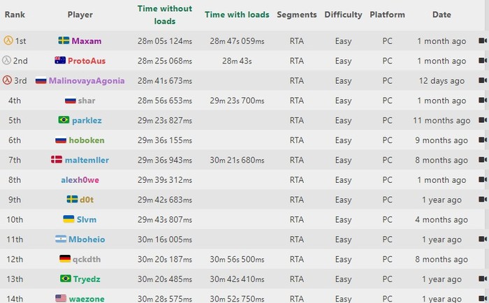Click the 3rd place trophy icon
This screenshot has height=303, width=489.
[7, 80]
